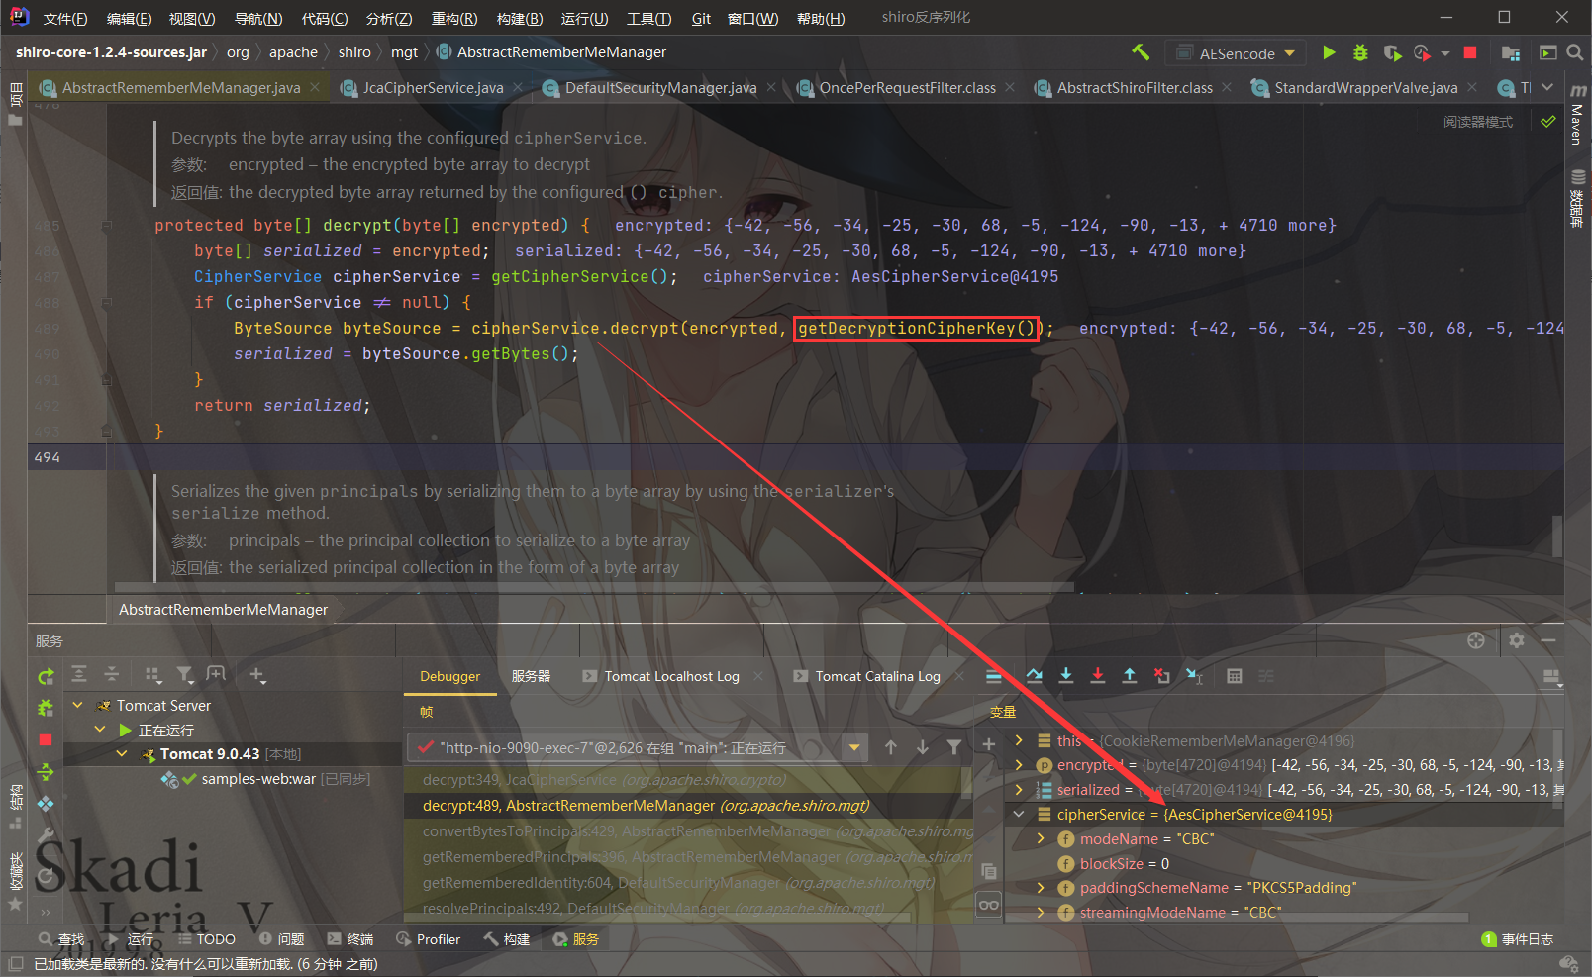1592x977 pixels.
Task: Expand all services icon
Action: point(79,674)
